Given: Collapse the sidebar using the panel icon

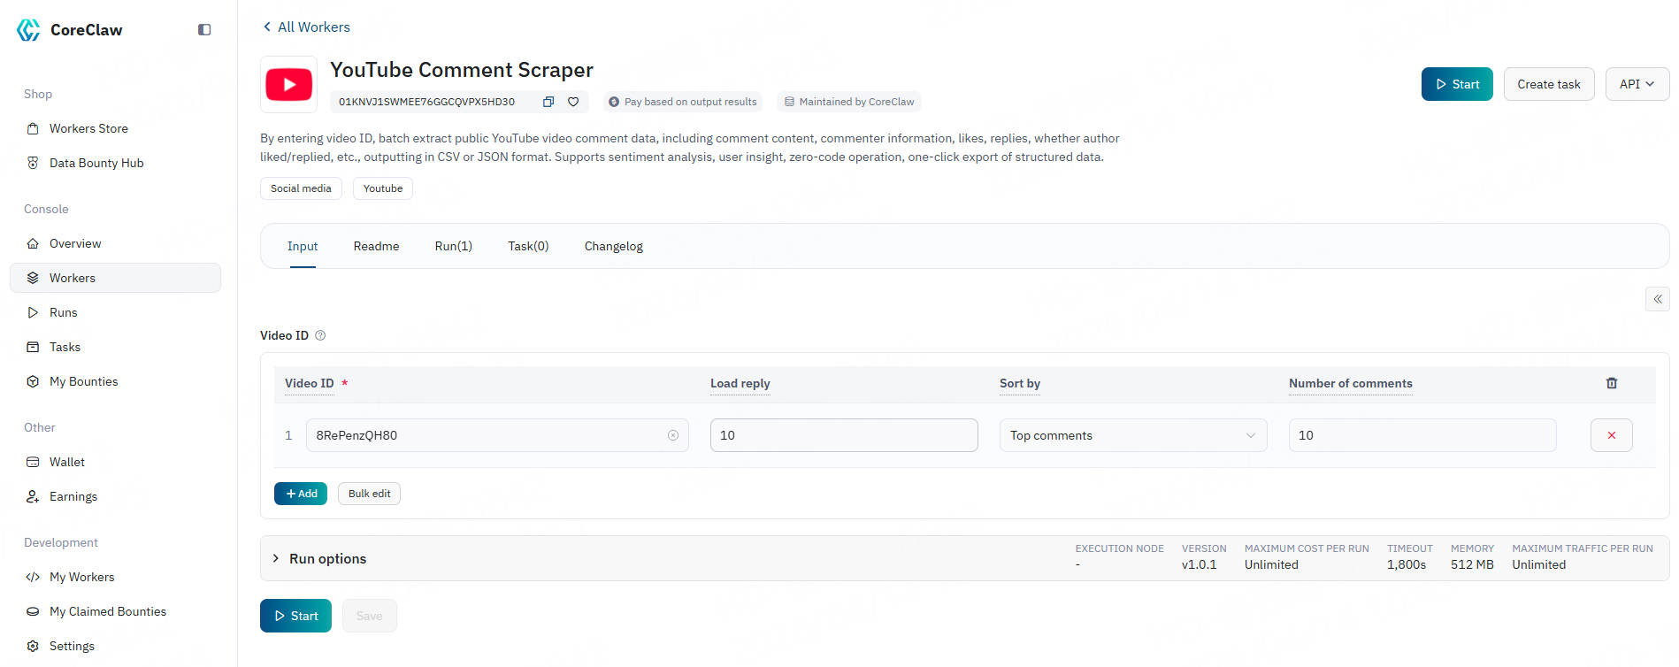Looking at the screenshot, I should [x=204, y=30].
